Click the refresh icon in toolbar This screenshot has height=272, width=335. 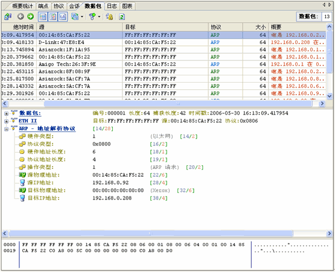[122, 16]
